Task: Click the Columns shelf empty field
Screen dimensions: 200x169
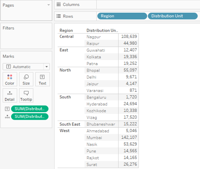Action: tap(148, 5)
